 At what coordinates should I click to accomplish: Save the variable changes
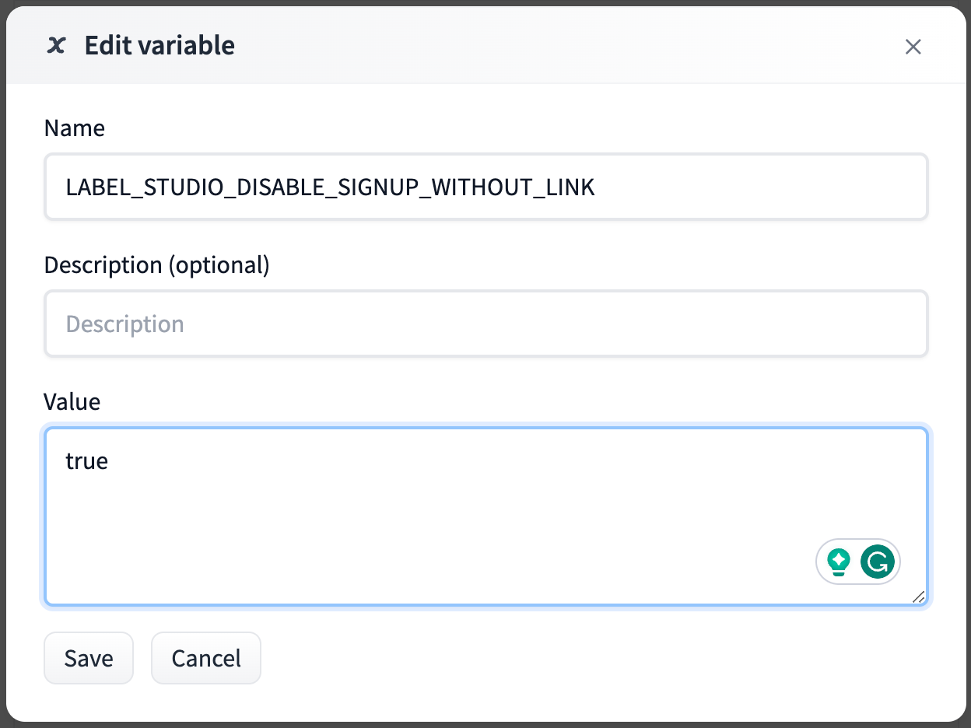(x=89, y=658)
